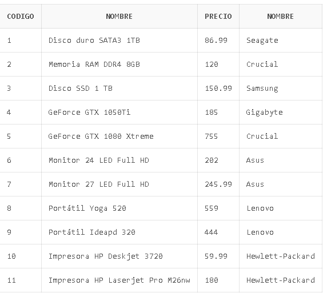
Task: Click the price 150.99 cell
Action: tap(218, 88)
